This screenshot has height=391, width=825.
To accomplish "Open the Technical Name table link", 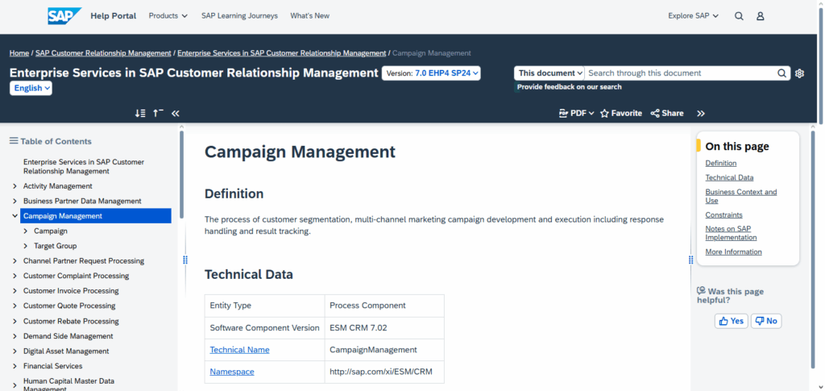I will point(239,350).
